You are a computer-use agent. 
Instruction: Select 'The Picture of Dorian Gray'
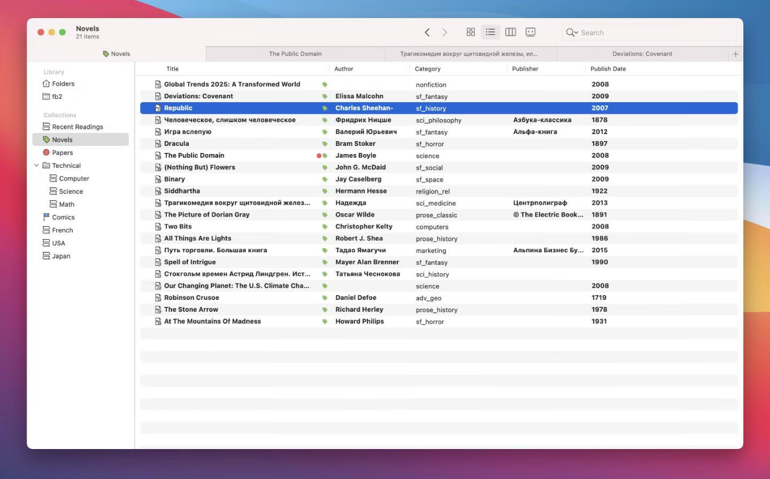[x=206, y=215]
